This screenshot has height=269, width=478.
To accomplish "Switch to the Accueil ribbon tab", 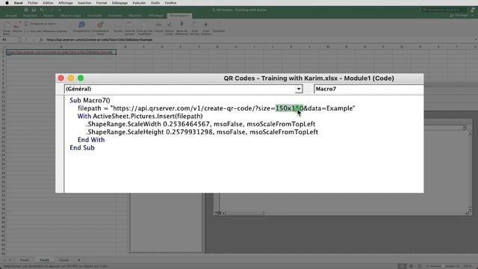I will pos(11,15).
